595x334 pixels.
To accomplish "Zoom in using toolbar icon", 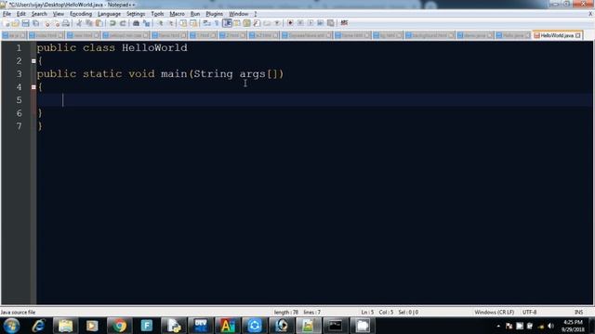I will (x=160, y=23).
